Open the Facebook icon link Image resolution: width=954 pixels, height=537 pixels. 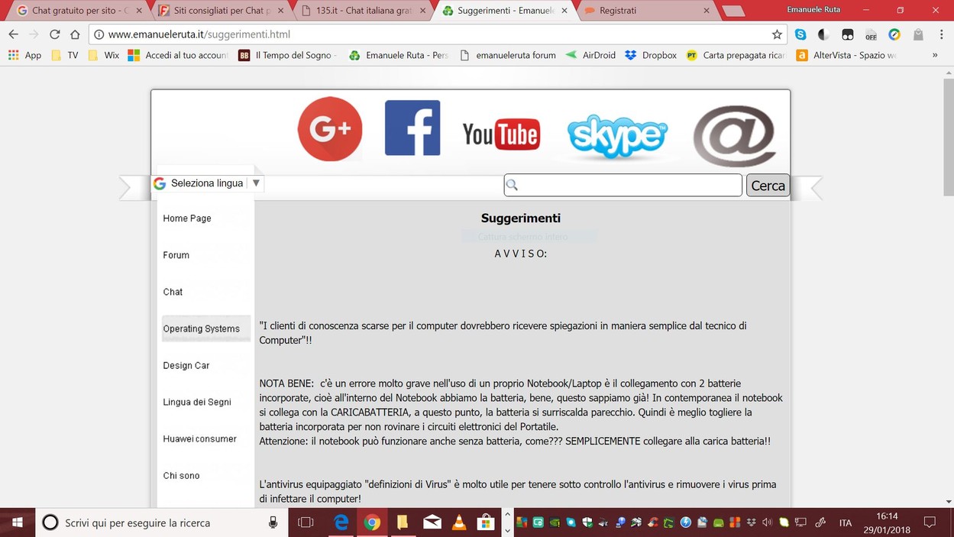[412, 128]
